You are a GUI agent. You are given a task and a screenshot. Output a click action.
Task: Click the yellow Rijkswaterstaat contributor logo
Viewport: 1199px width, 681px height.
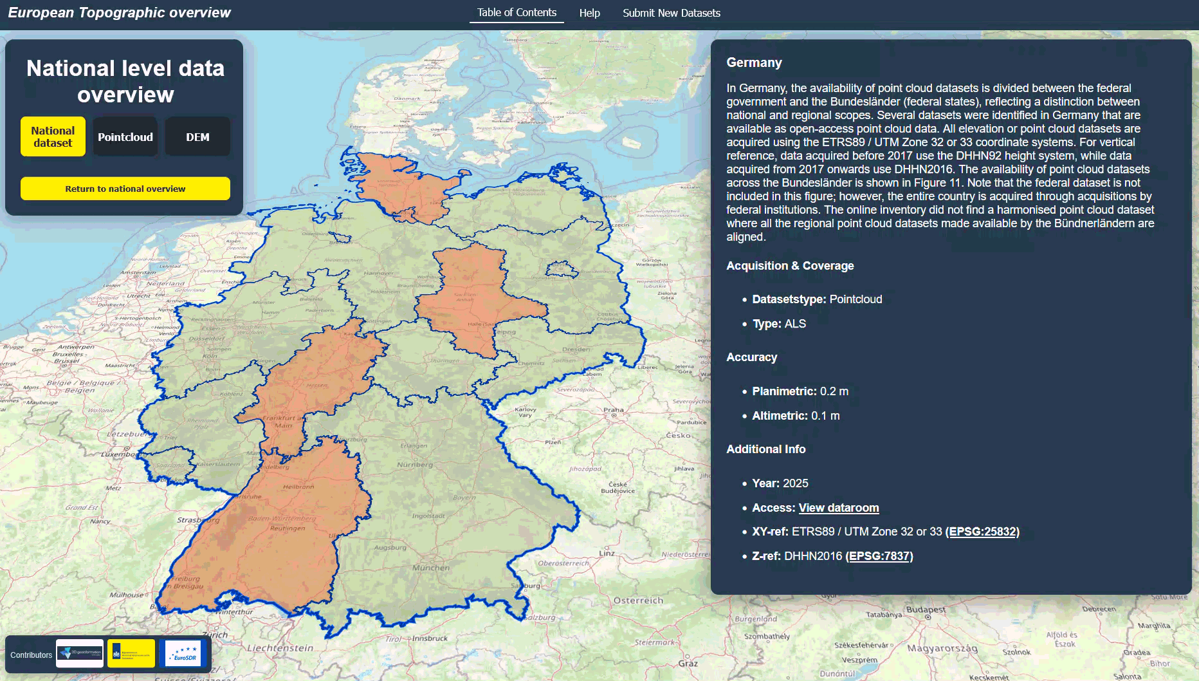point(131,653)
